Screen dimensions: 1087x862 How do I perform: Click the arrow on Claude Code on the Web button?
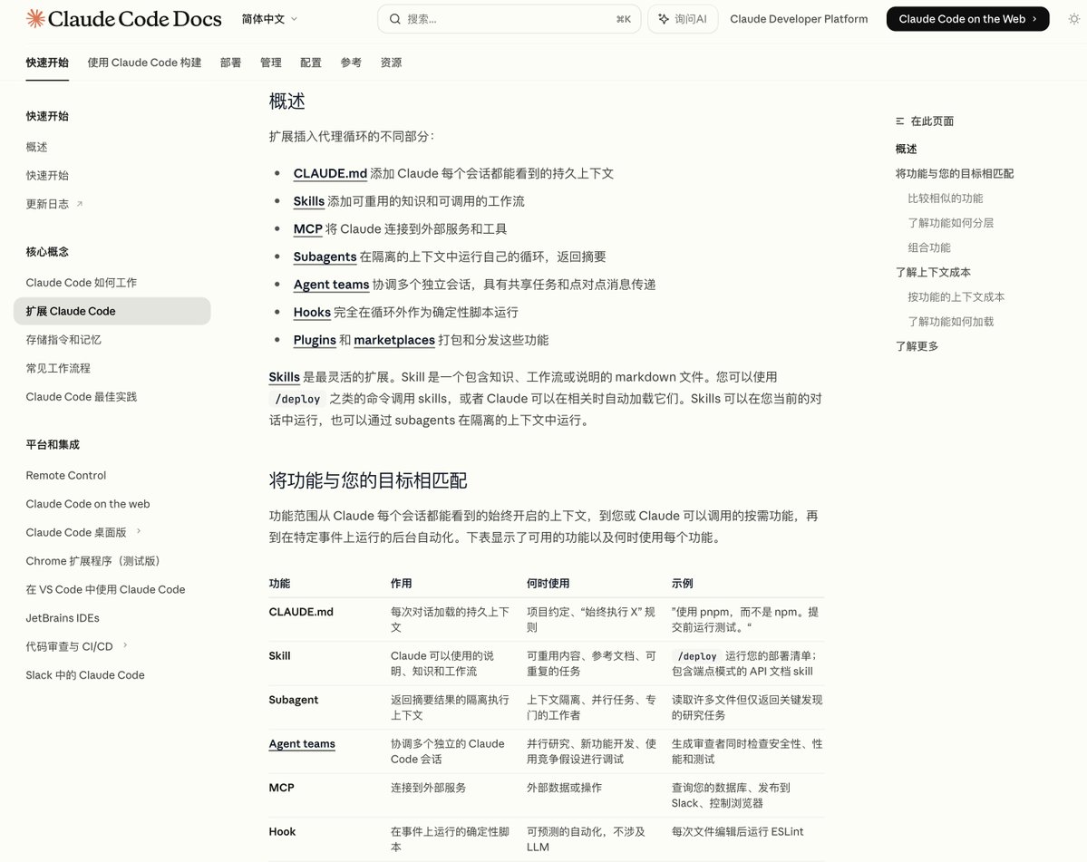(1035, 19)
